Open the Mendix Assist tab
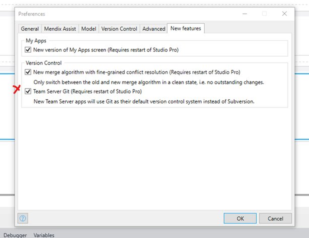This screenshot has width=309, height=238. click(x=60, y=29)
